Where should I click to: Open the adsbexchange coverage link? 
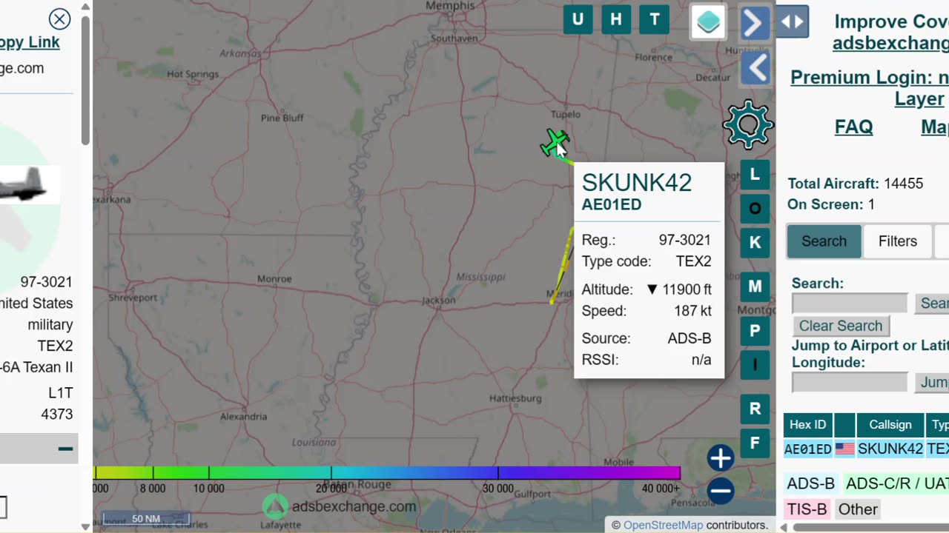(x=890, y=43)
